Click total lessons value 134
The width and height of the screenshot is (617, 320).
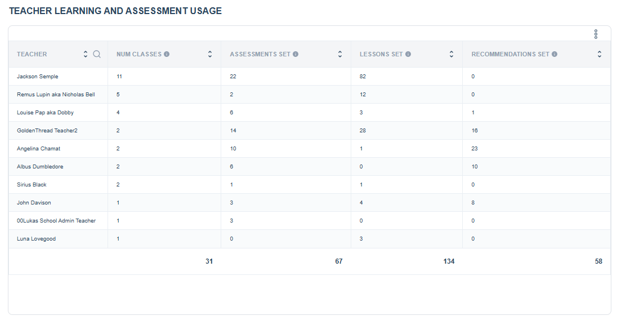(x=449, y=261)
